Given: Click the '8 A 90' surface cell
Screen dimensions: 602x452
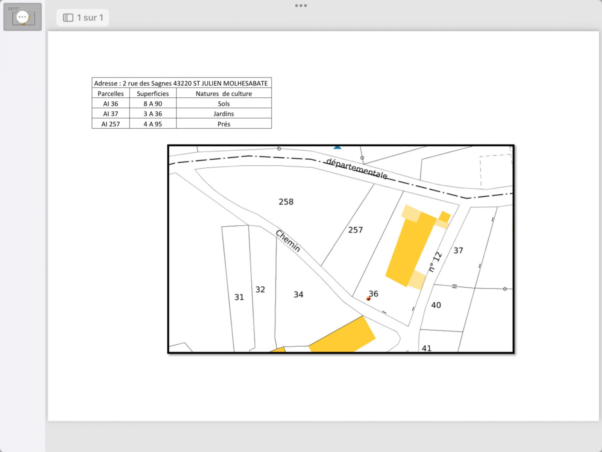Looking at the screenshot, I should click(153, 104).
